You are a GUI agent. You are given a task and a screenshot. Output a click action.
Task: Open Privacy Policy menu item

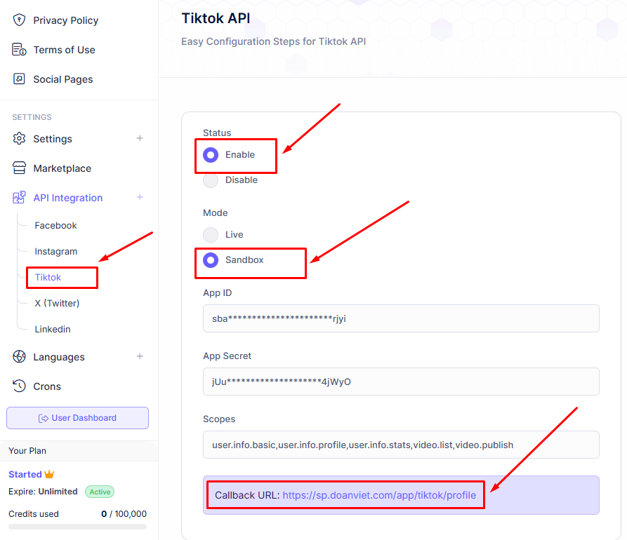(65, 20)
